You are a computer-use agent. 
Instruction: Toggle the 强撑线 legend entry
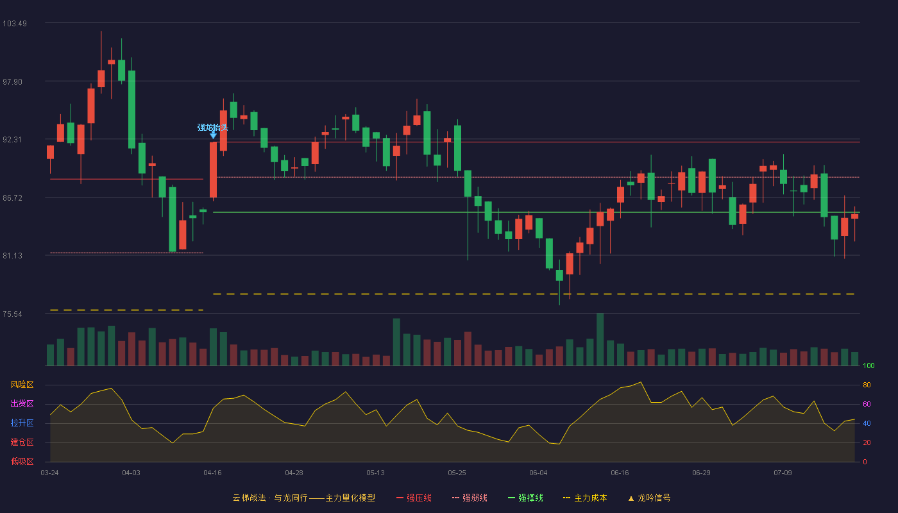coord(525,498)
